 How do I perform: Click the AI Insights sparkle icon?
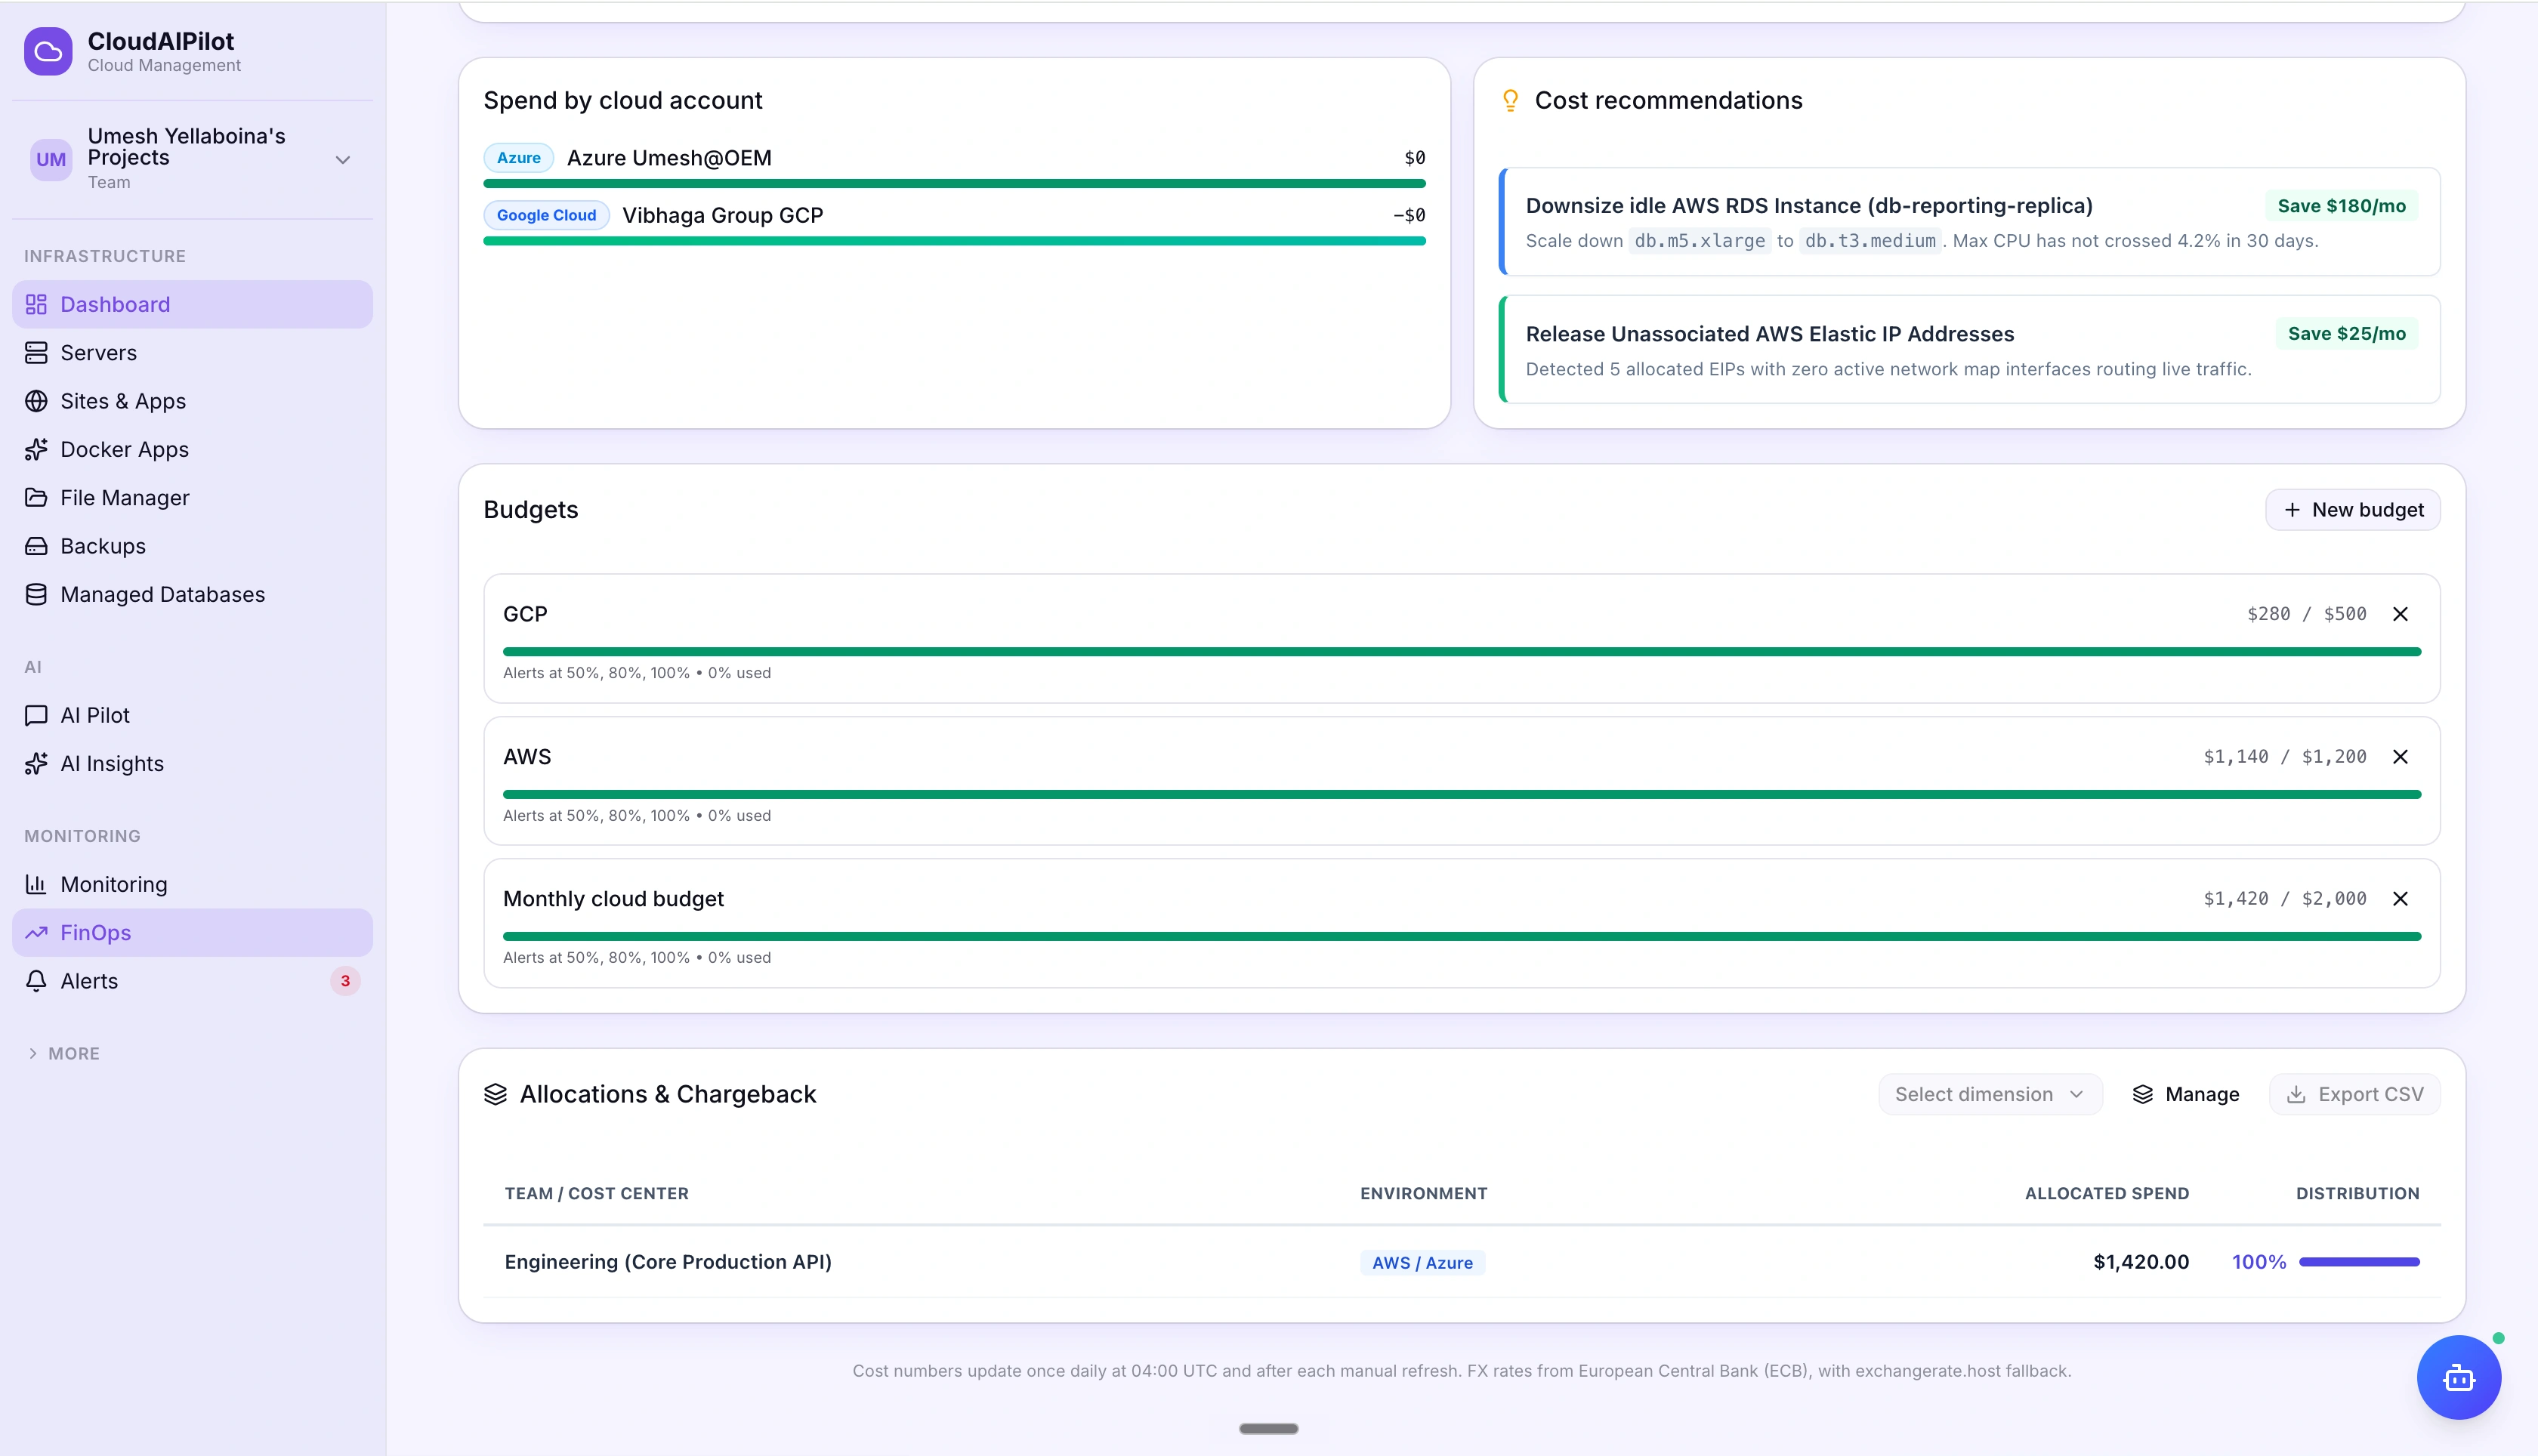pyautogui.click(x=36, y=764)
